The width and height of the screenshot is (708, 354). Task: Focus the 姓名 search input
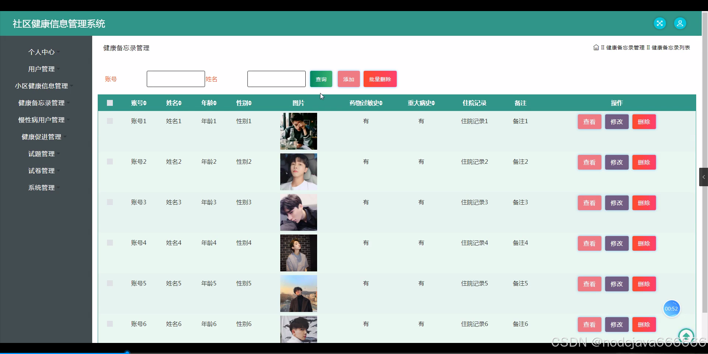[277, 79]
